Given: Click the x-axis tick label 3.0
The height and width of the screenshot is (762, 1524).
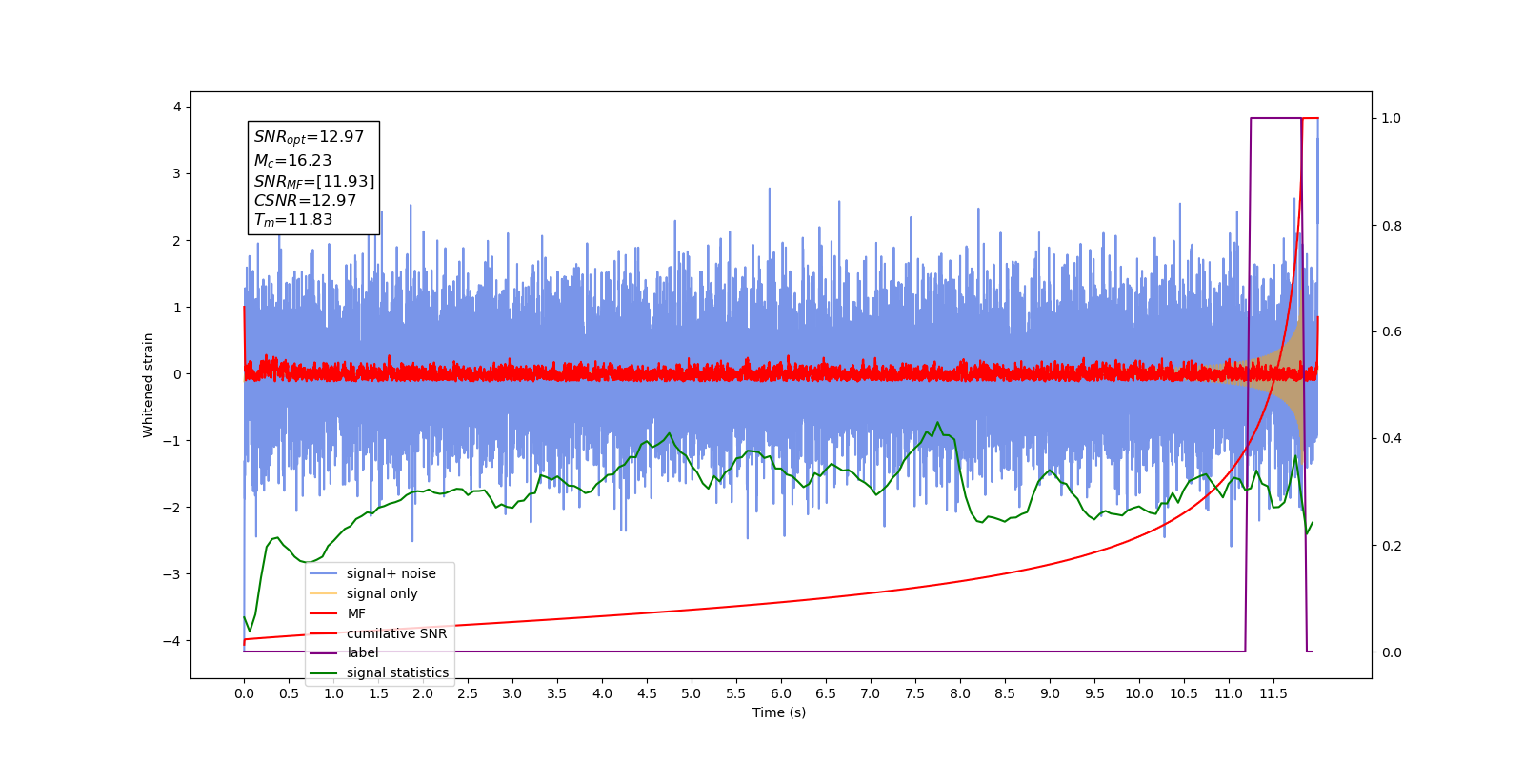Looking at the screenshot, I should [512, 693].
